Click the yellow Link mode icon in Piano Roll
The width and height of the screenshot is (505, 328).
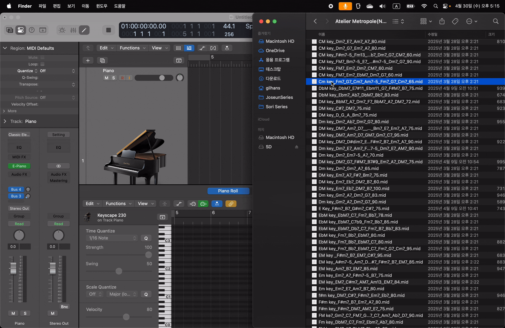[x=231, y=204]
